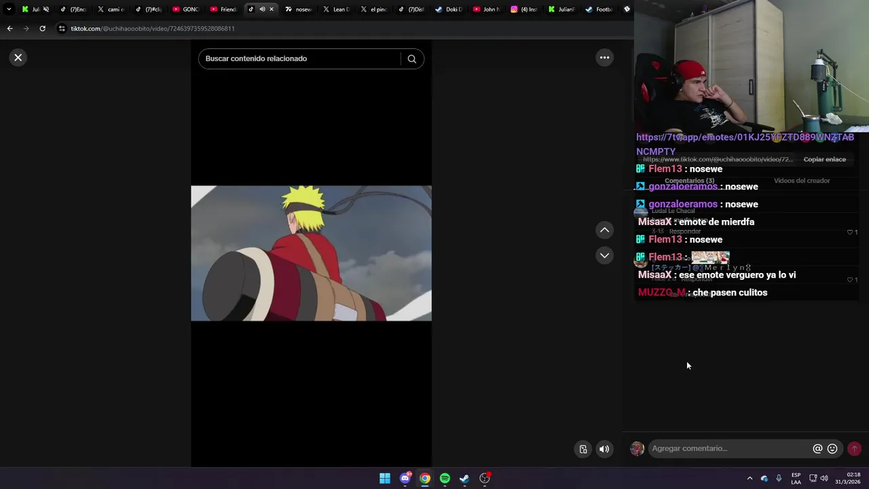Open the ESP LAA language switcher
Image resolution: width=869 pixels, height=489 pixels.
tap(796, 478)
